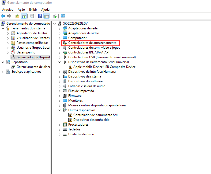Click the Adaptadores de vídeo icon

coord(65,33)
